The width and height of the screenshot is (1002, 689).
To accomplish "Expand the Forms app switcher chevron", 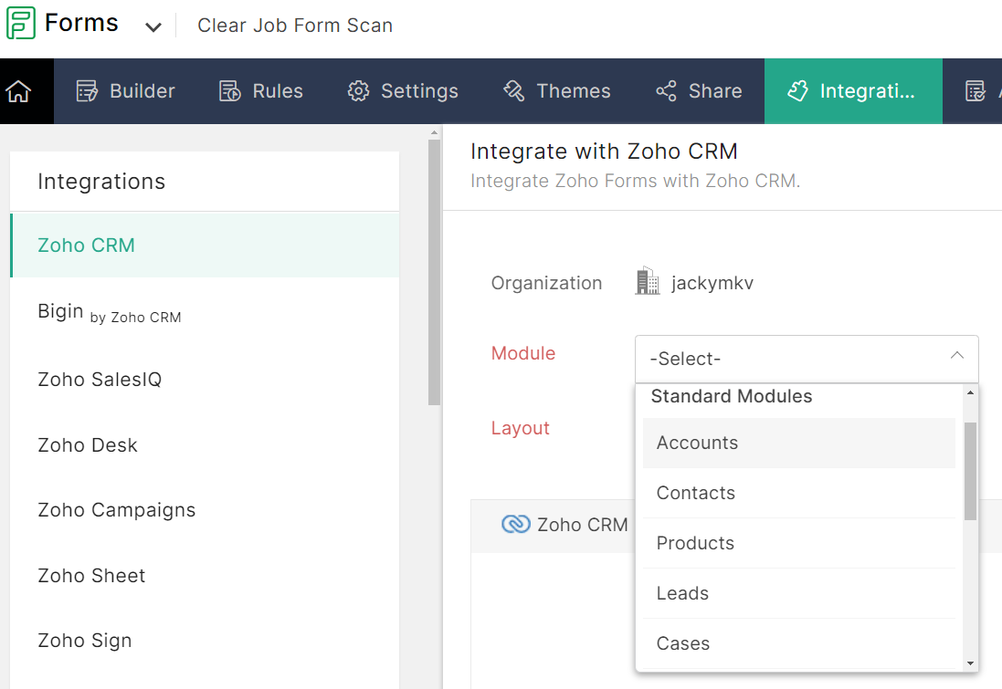I will 153,27.
